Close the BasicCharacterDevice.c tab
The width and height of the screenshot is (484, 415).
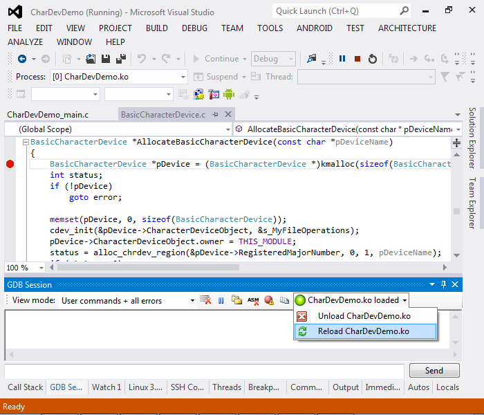[x=228, y=115]
